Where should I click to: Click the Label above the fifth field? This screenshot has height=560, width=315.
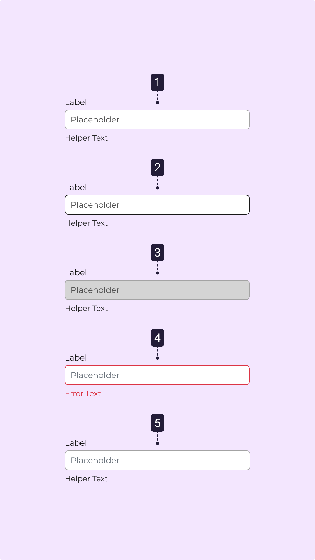[76, 443]
